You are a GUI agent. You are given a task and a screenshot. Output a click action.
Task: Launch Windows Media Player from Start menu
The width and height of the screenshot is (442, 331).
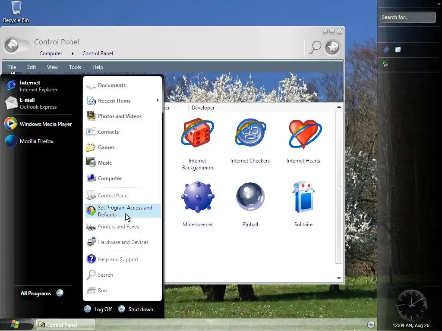click(38, 124)
